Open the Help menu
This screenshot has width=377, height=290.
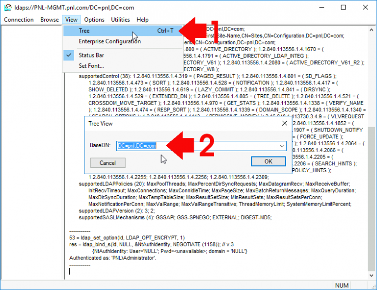click(x=142, y=20)
